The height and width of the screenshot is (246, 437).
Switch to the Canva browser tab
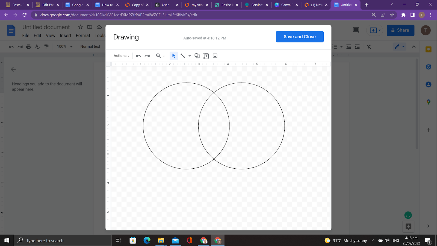[285, 5]
